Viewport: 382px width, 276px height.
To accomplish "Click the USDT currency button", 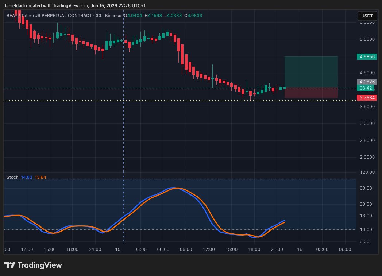I will click(x=367, y=16).
